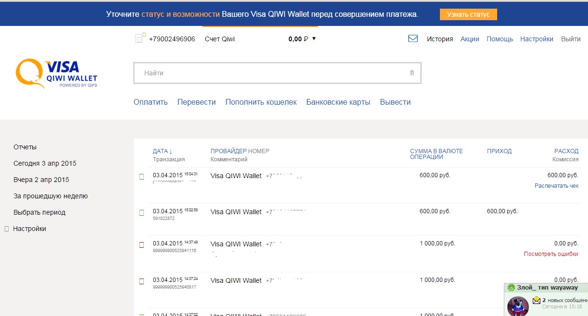This screenshot has width=588, height=316.
Task: Click Visa QIWI Wallet in 15:04:31 row
Action: pos(236,176)
